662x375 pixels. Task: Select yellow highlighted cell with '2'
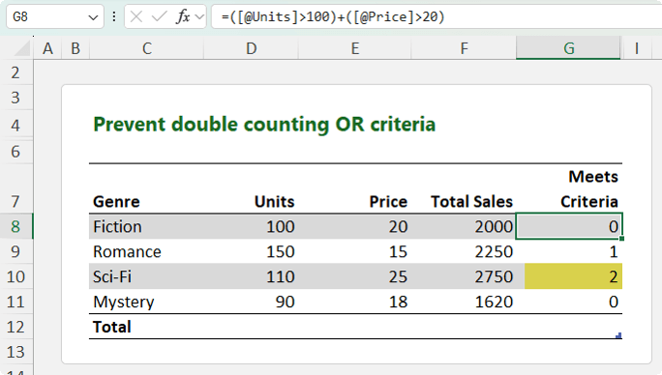[573, 276]
